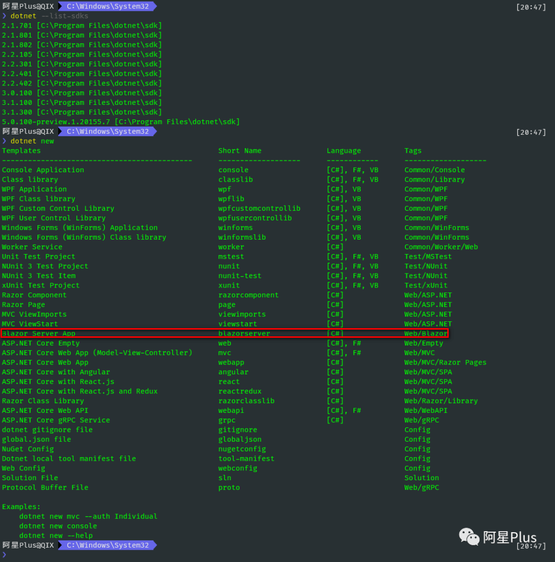Click the 'Web/Blazor' tag
This screenshot has height=562, width=555.
coord(425,334)
